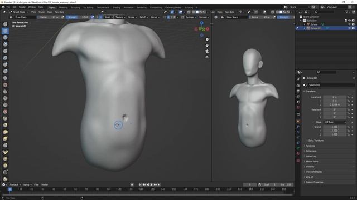Open the Falloff settings dropdown

(144, 17)
